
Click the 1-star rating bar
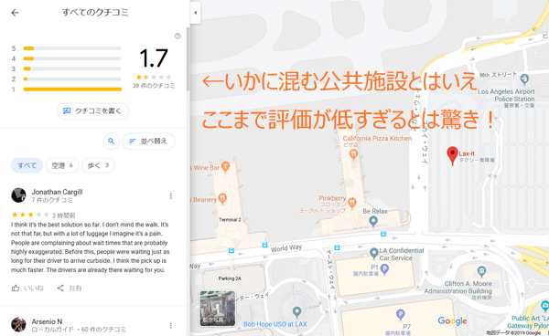pyautogui.click(x=72, y=89)
